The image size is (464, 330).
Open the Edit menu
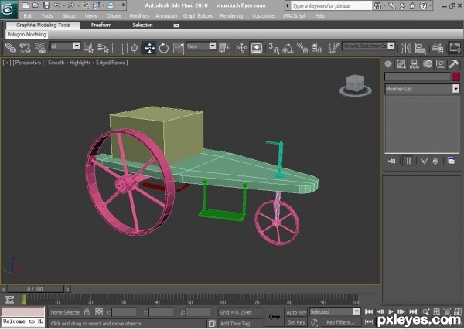click(28, 16)
